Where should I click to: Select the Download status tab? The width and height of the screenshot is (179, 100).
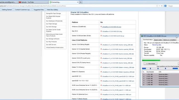(x=148, y=40)
